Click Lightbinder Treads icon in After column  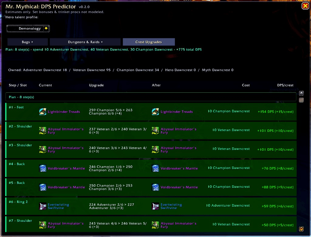[x=155, y=112]
